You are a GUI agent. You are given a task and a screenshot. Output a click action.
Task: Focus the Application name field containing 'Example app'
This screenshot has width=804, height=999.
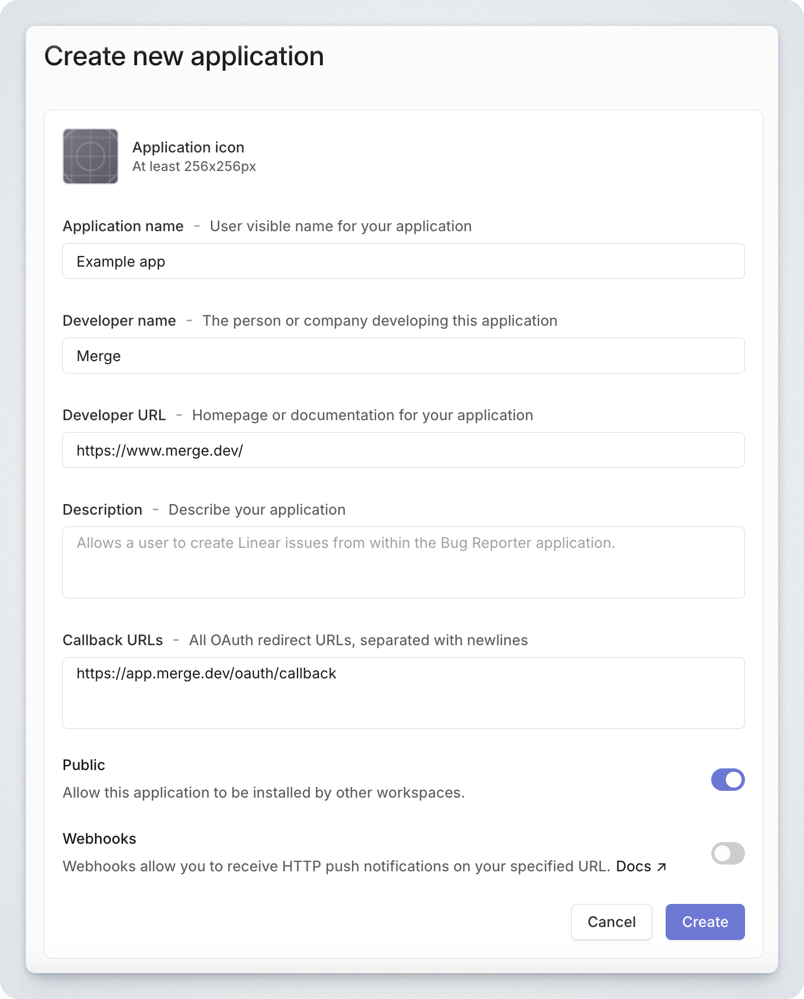click(x=403, y=261)
